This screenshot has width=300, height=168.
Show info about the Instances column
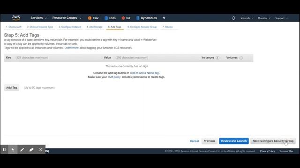217,58
